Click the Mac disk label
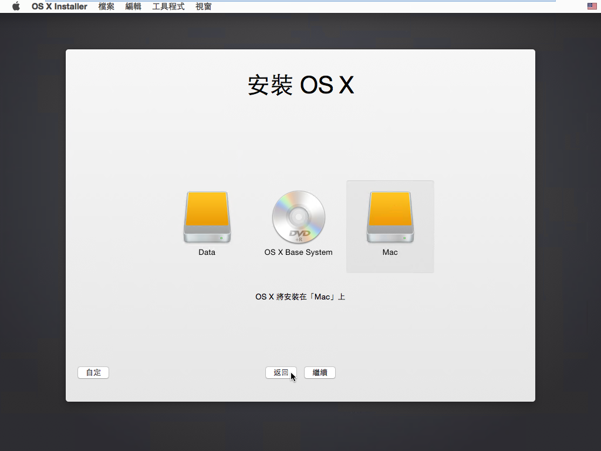 pyautogui.click(x=390, y=253)
